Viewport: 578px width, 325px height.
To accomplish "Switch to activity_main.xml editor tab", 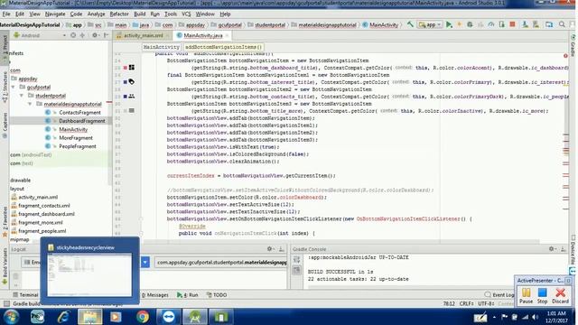I will coord(143,35).
